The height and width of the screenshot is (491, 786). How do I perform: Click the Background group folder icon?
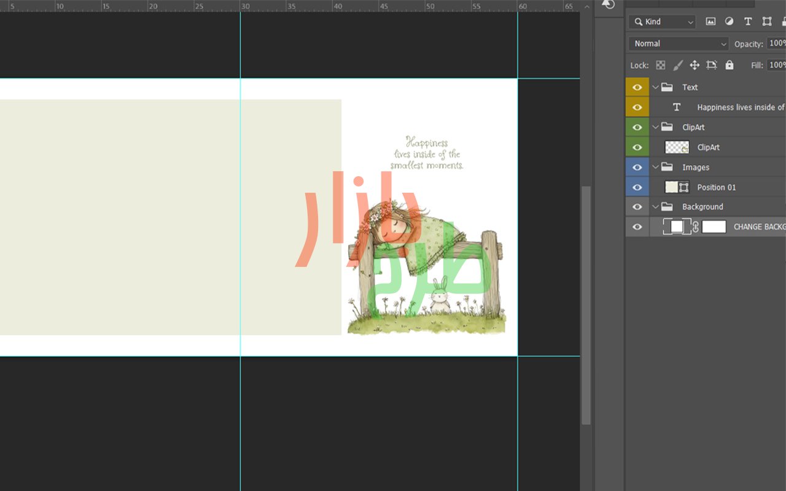(x=667, y=207)
